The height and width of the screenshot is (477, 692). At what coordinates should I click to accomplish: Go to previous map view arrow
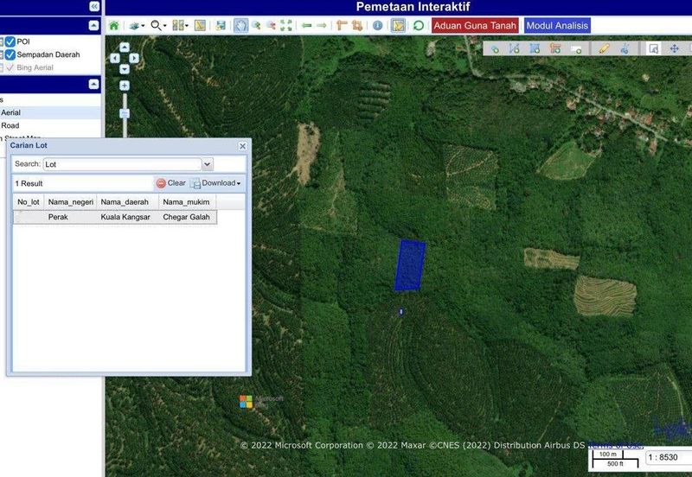click(x=307, y=26)
